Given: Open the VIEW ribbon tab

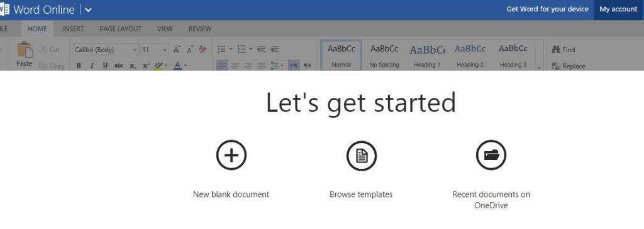Looking at the screenshot, I should pyautogui.click(x=165, y=29).
